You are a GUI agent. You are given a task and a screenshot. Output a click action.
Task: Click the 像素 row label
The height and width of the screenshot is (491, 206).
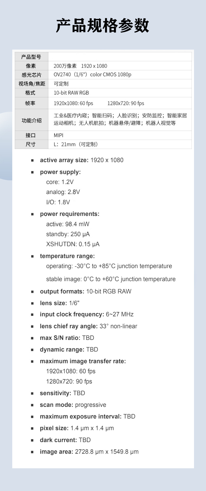(x=31, y=66)
